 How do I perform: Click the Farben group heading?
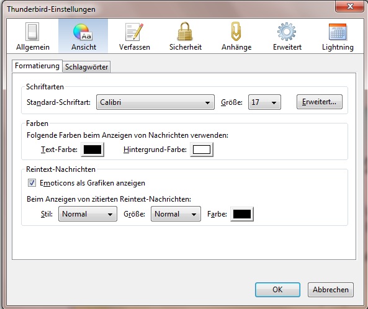[37, 123]
